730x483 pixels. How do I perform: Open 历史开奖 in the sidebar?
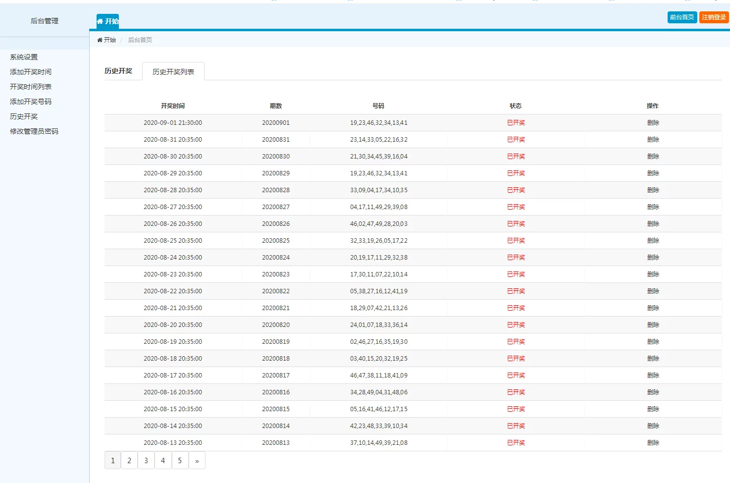[24, 116]
